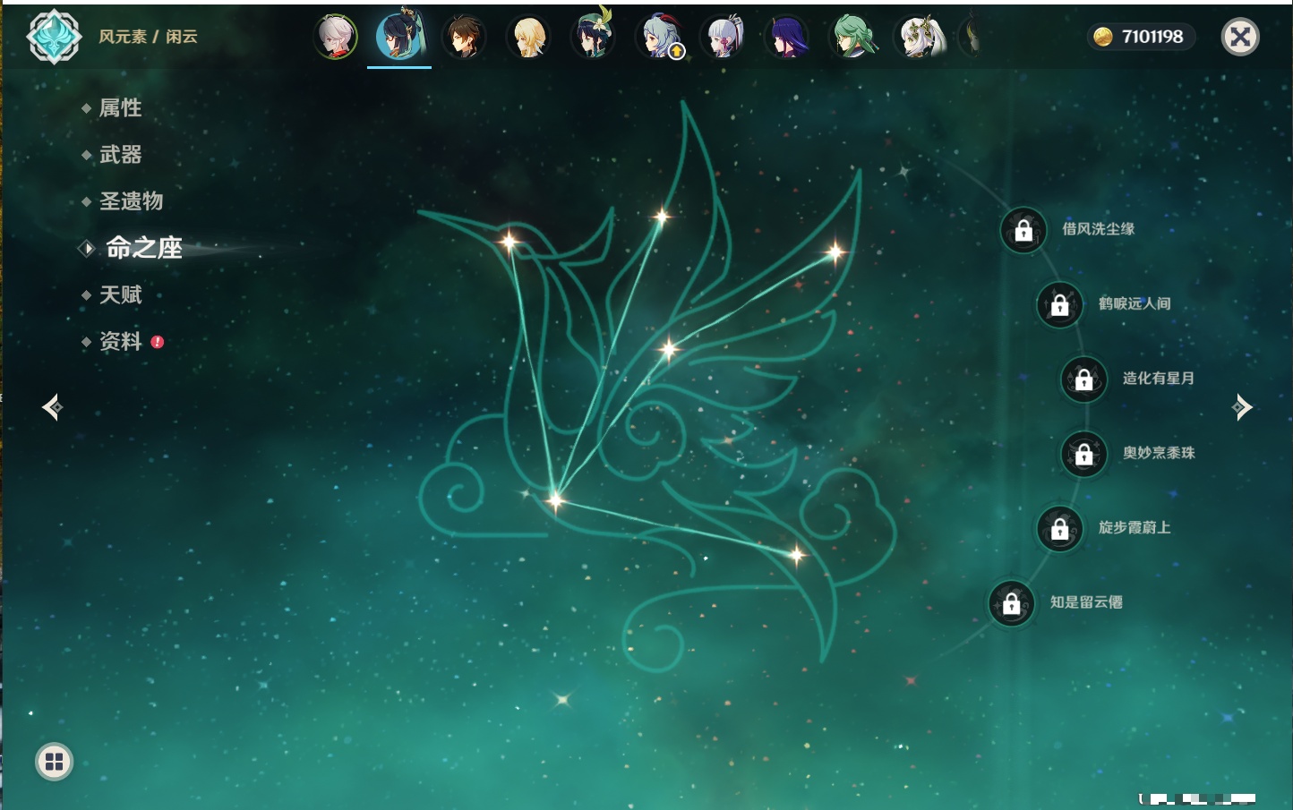The height and width of the screenshot is (810, 1293).
Task: Click the star where the lines converge below
Action: [x=555, y=500]
